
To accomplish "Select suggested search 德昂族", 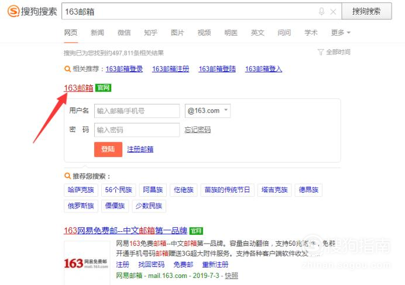I will [x=308, y=190].
